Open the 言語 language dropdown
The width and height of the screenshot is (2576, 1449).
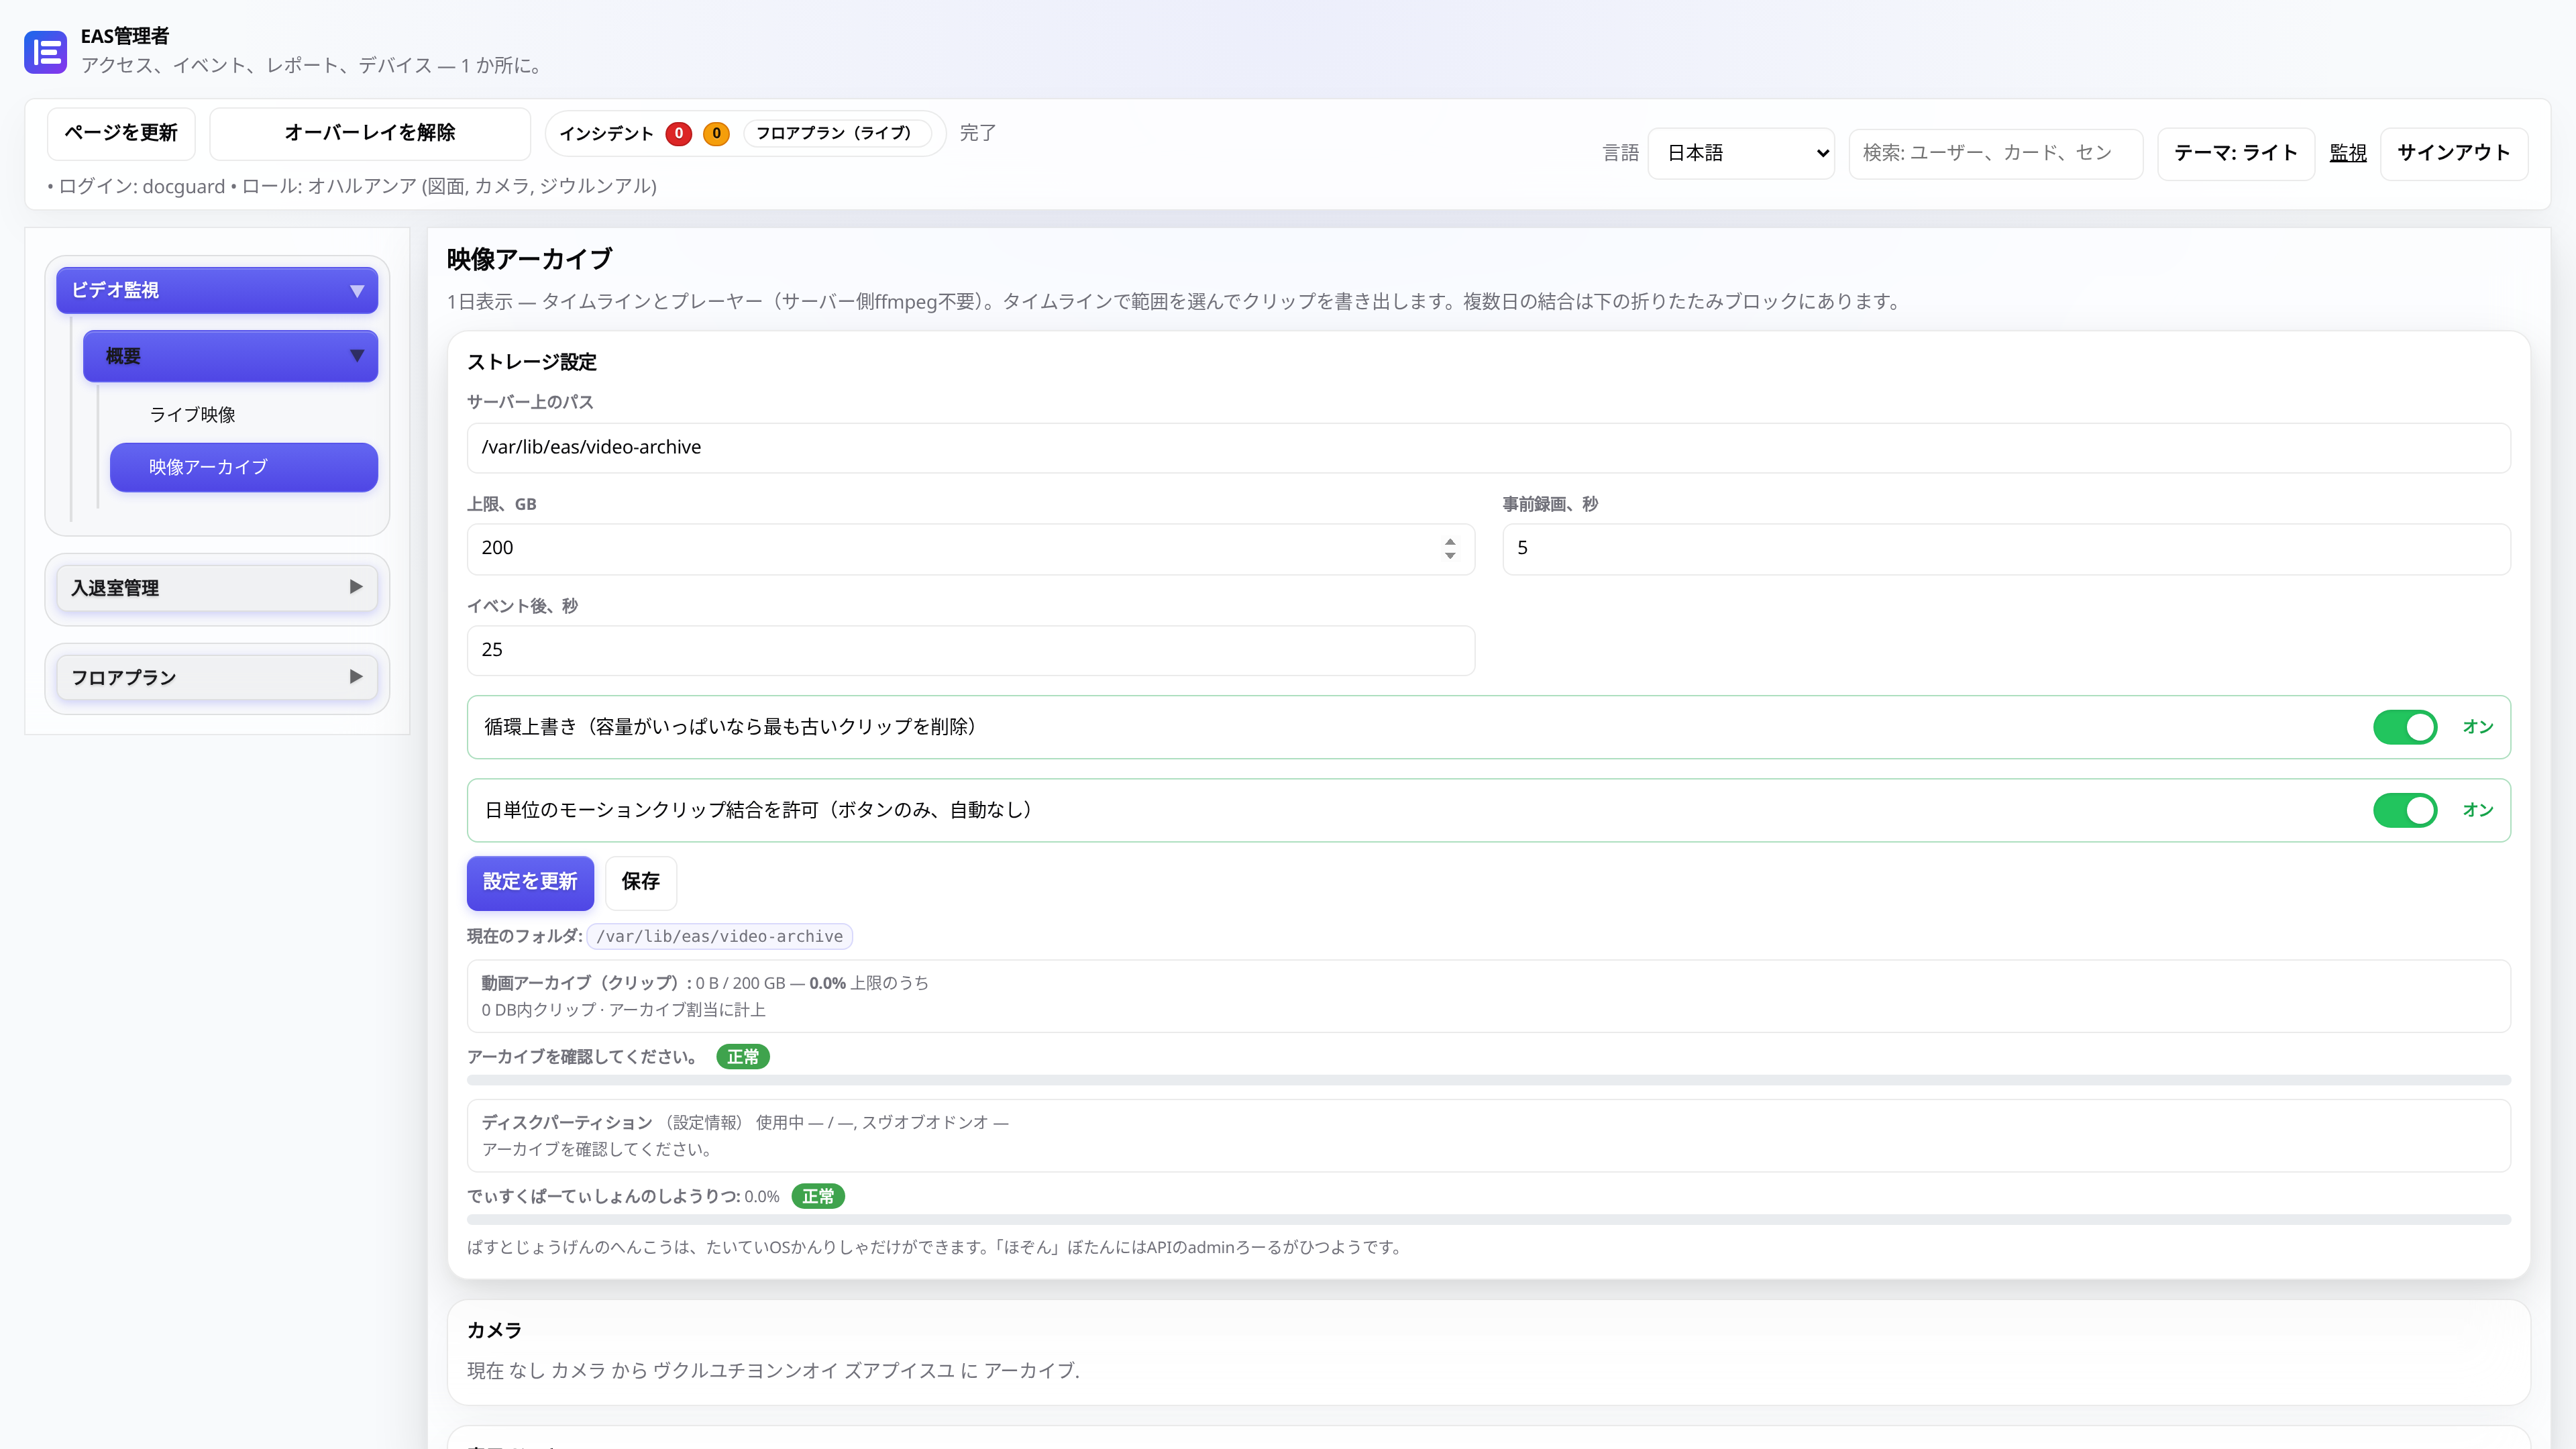coord(1741,153)
